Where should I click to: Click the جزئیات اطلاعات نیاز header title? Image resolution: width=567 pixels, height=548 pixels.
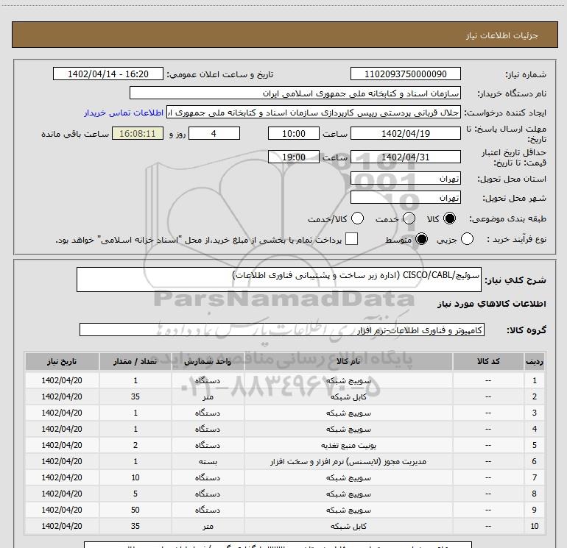[501, 35]
